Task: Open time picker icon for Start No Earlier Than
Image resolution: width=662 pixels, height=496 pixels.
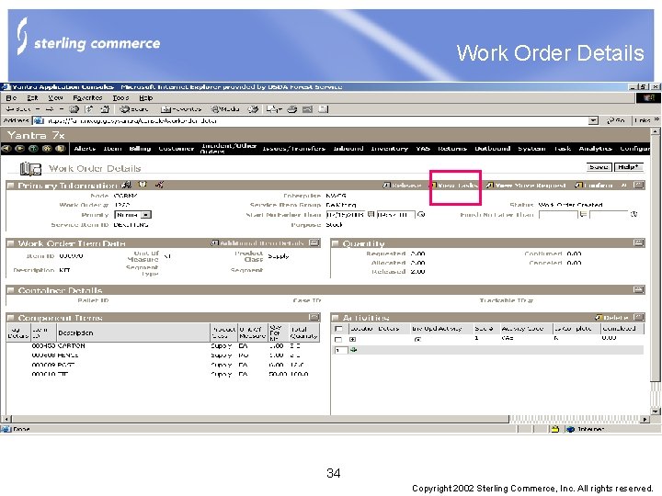Action: pos(421,215)
